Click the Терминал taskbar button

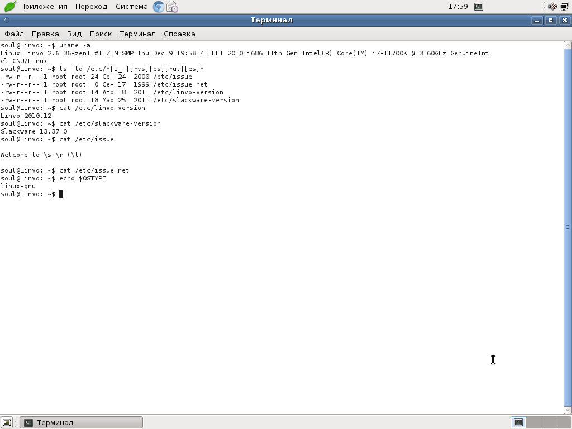click(x=81, y=422)
